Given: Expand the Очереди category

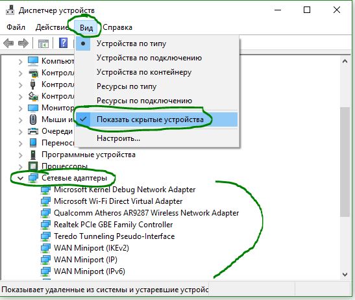Looking at the screenshot, I should (x=20, y=132).
